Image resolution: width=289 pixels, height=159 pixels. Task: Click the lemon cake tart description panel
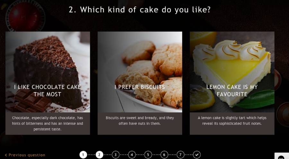pyautogui.click(x=232, y=123)
